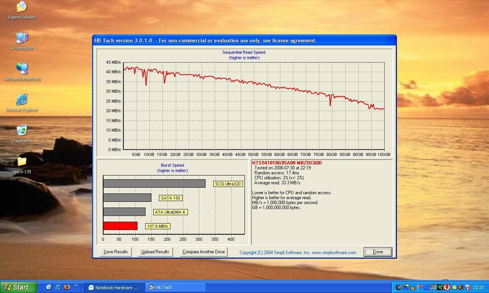The height and width of the screenshot is (293, 489).
Task: Click the Burst Speed heading
Action: pyautogui.click(x=172, y=165)
